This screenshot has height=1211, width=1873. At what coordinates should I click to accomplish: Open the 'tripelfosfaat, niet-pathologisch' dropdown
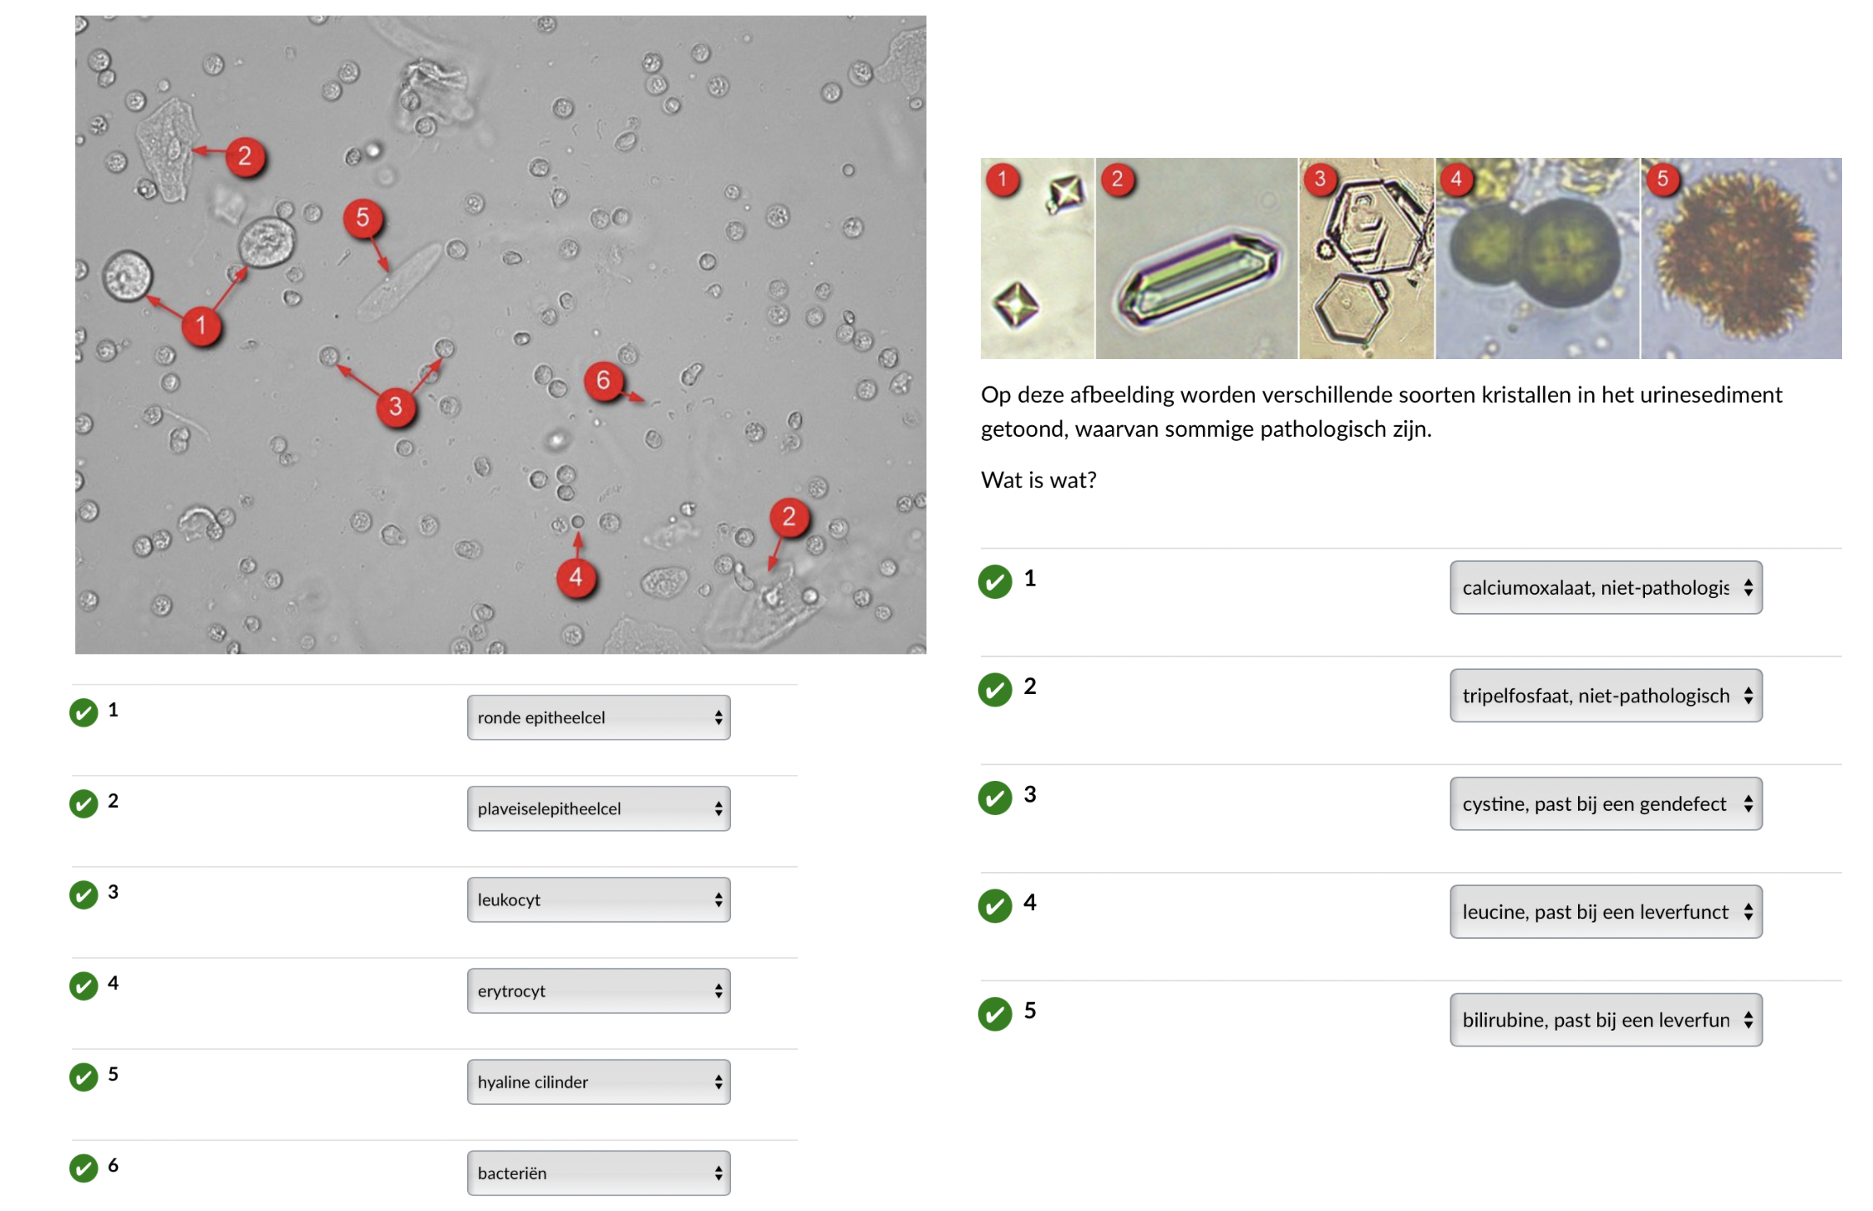tap(1605, 696)
